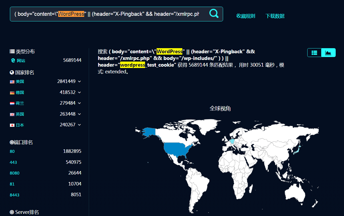Expand the 英国 country row chevron
Image resolution: width=344 pixels, height=216 pixels.
click(x=79, y=114)
